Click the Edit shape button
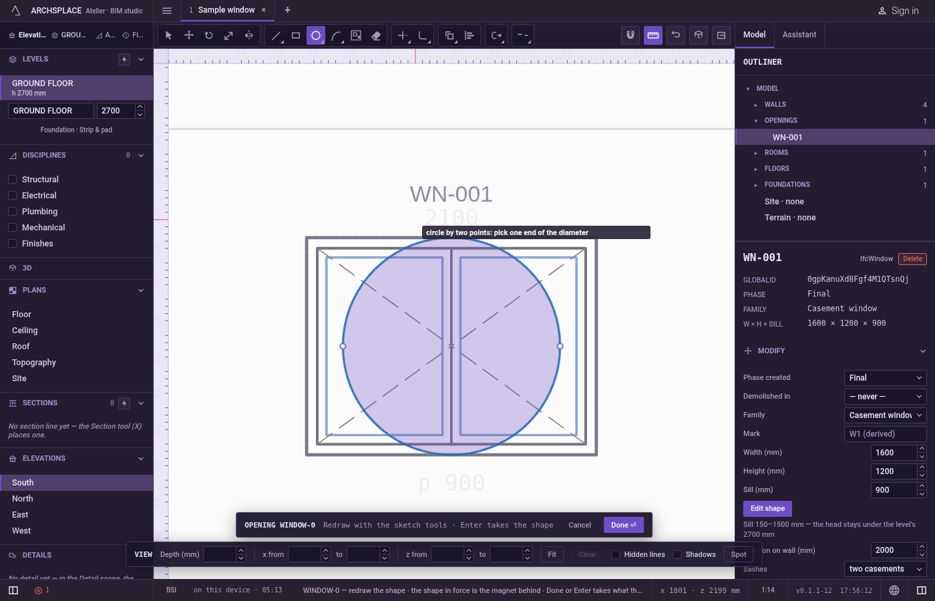This screenshot has height=601, width=935. point(767,509)
